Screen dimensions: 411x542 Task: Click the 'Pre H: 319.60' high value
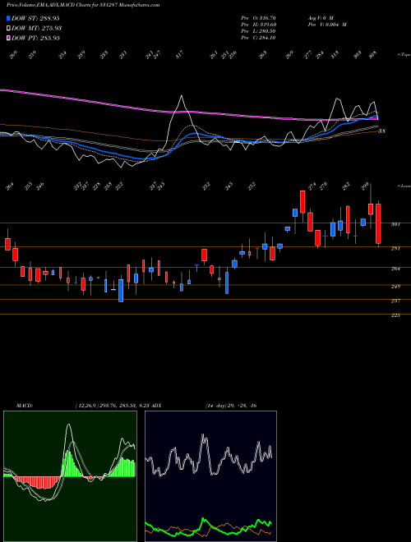coord(258,25)
